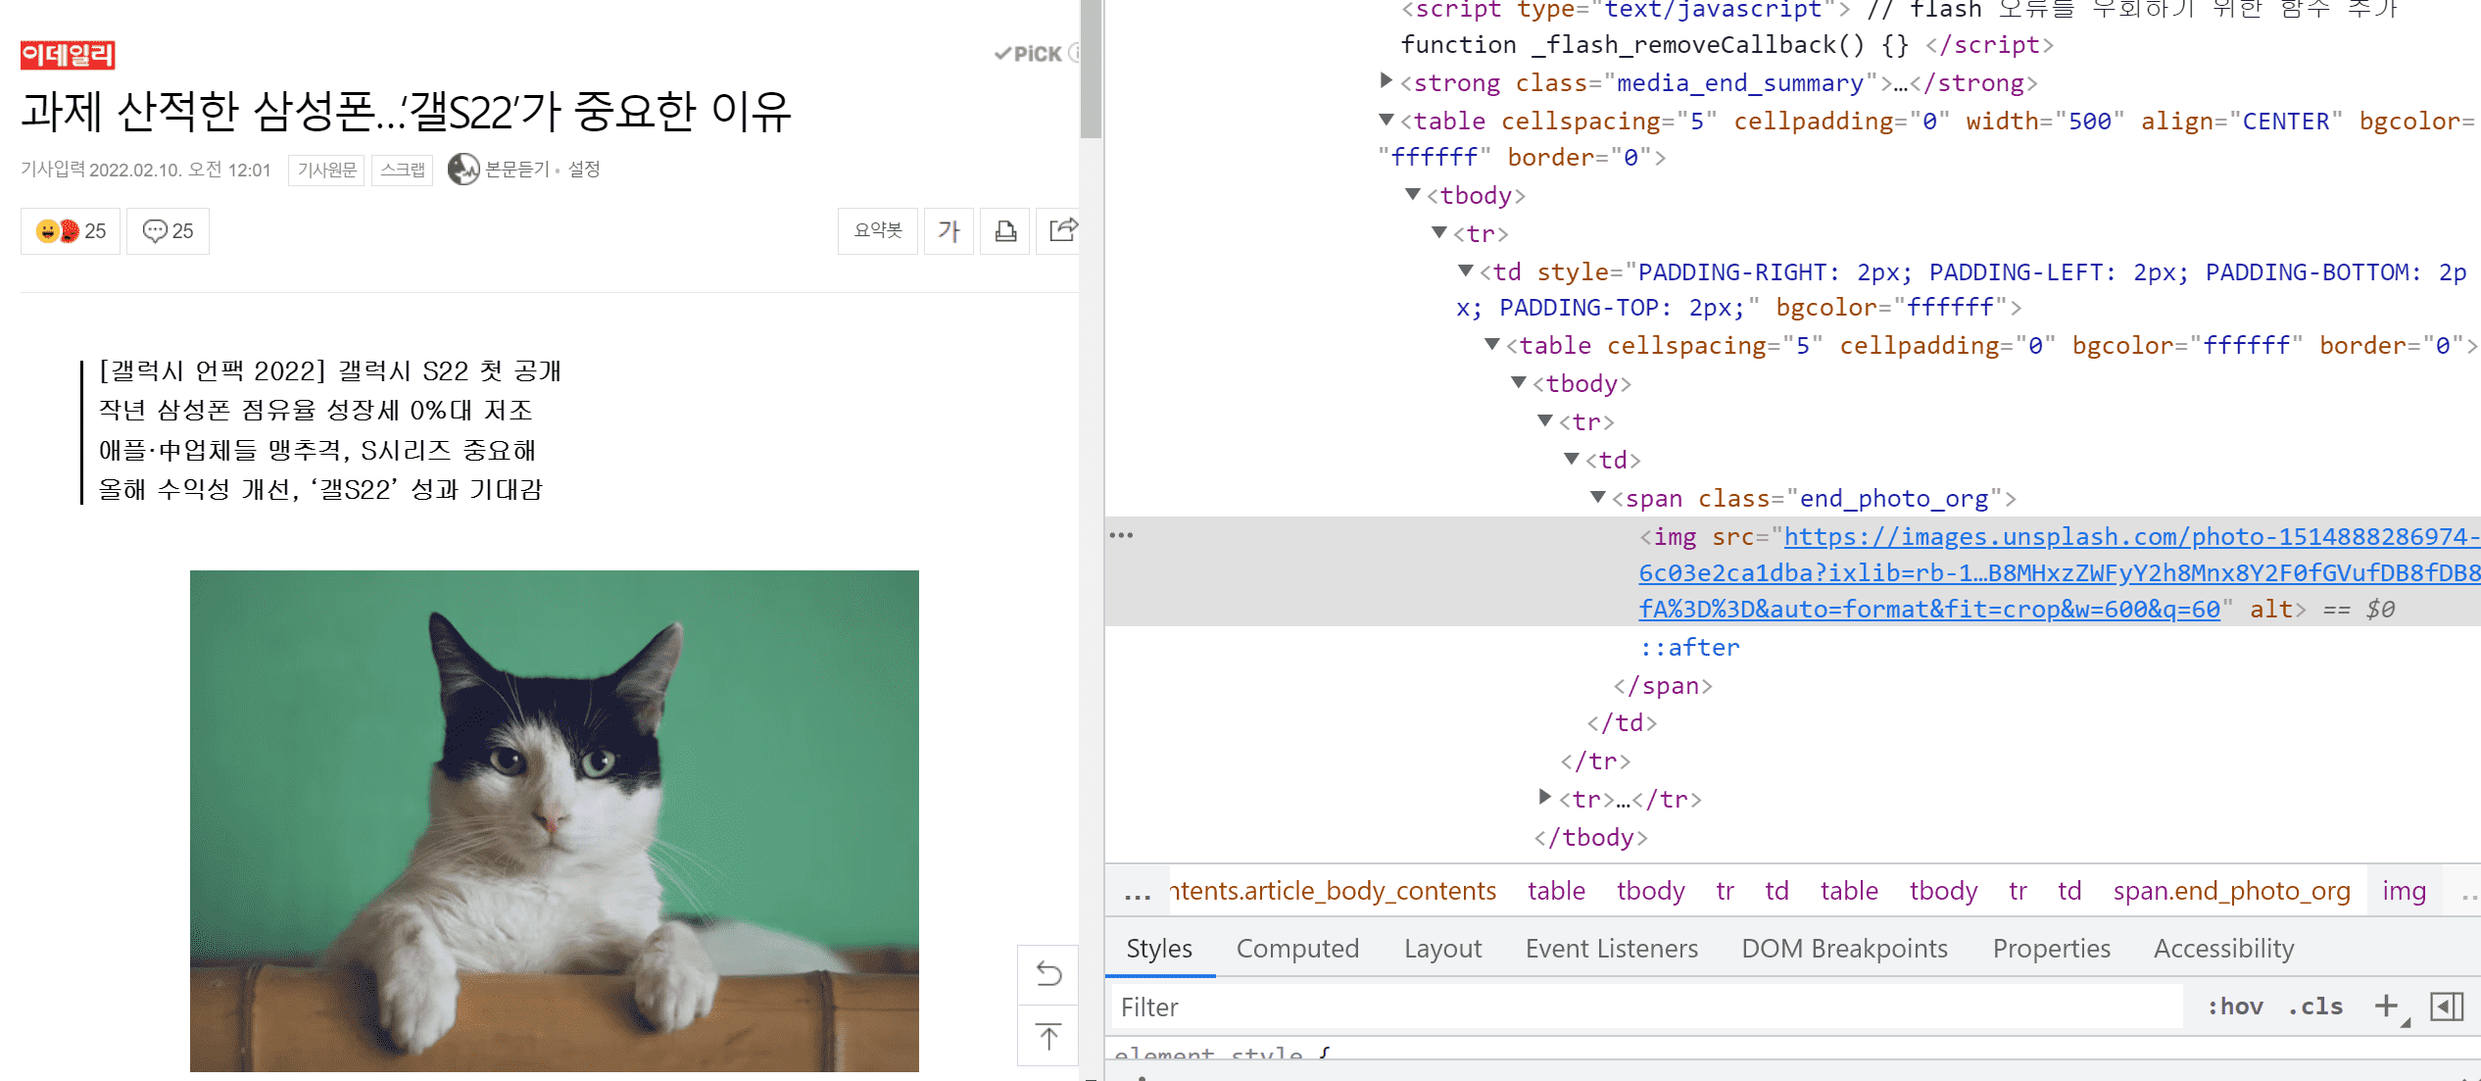
Task: Click span.end_photo_org in breadcrumb
Action: point(2231,890)
